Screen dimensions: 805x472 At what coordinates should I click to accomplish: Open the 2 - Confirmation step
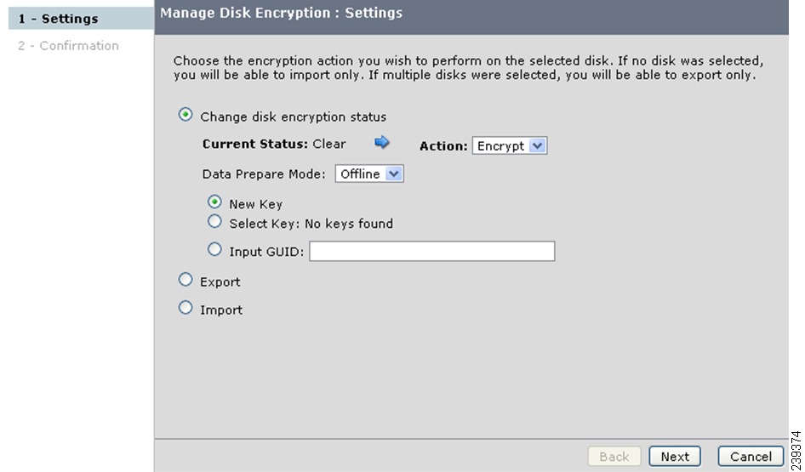pos(68,46)
